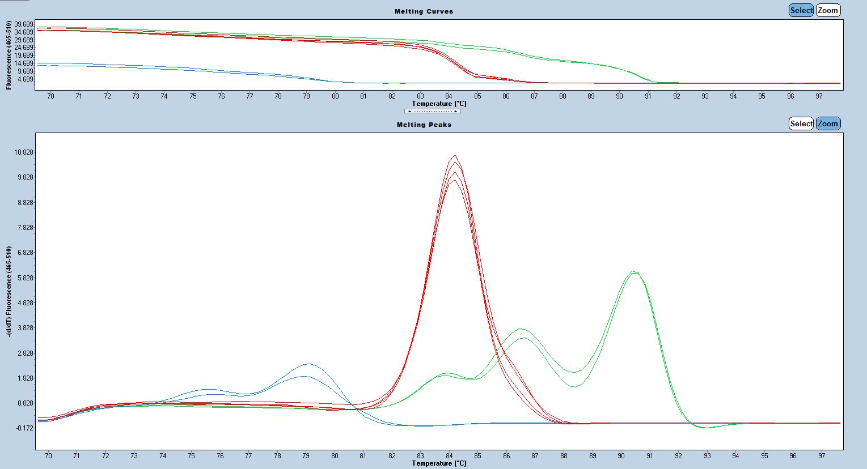Click dotted center of the pane splitter

[432, 111]
